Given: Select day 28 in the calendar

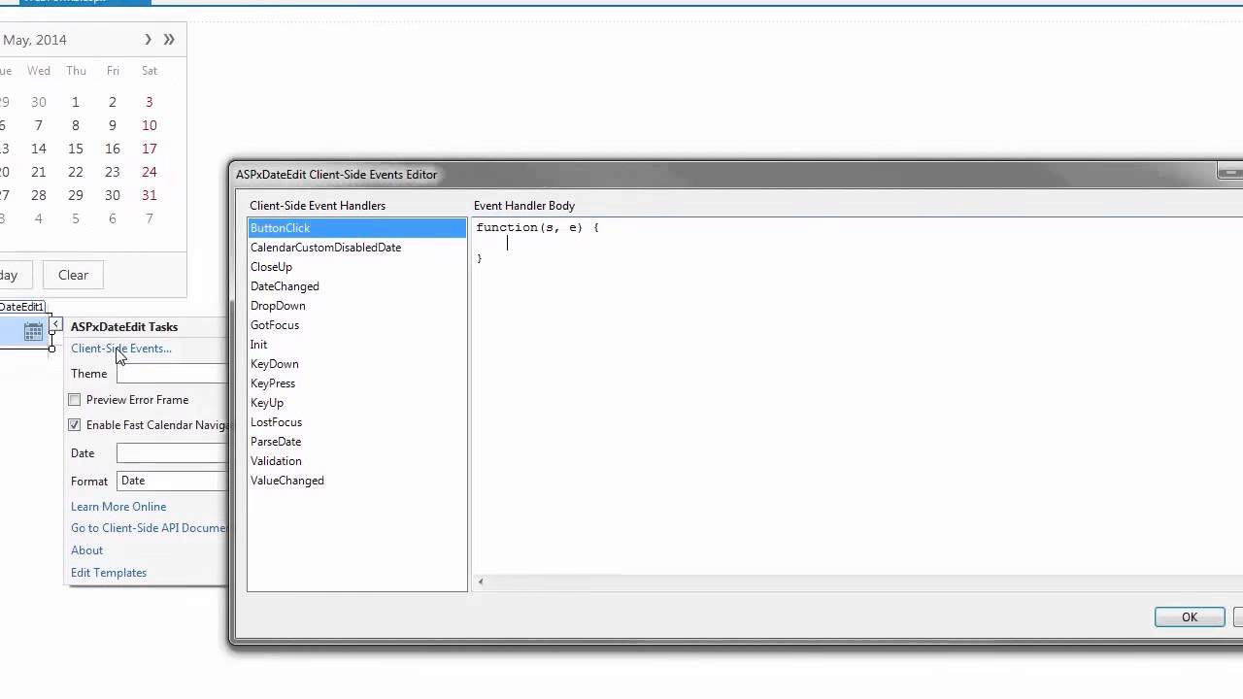Looking at the screenshot, I should (38, 195).
